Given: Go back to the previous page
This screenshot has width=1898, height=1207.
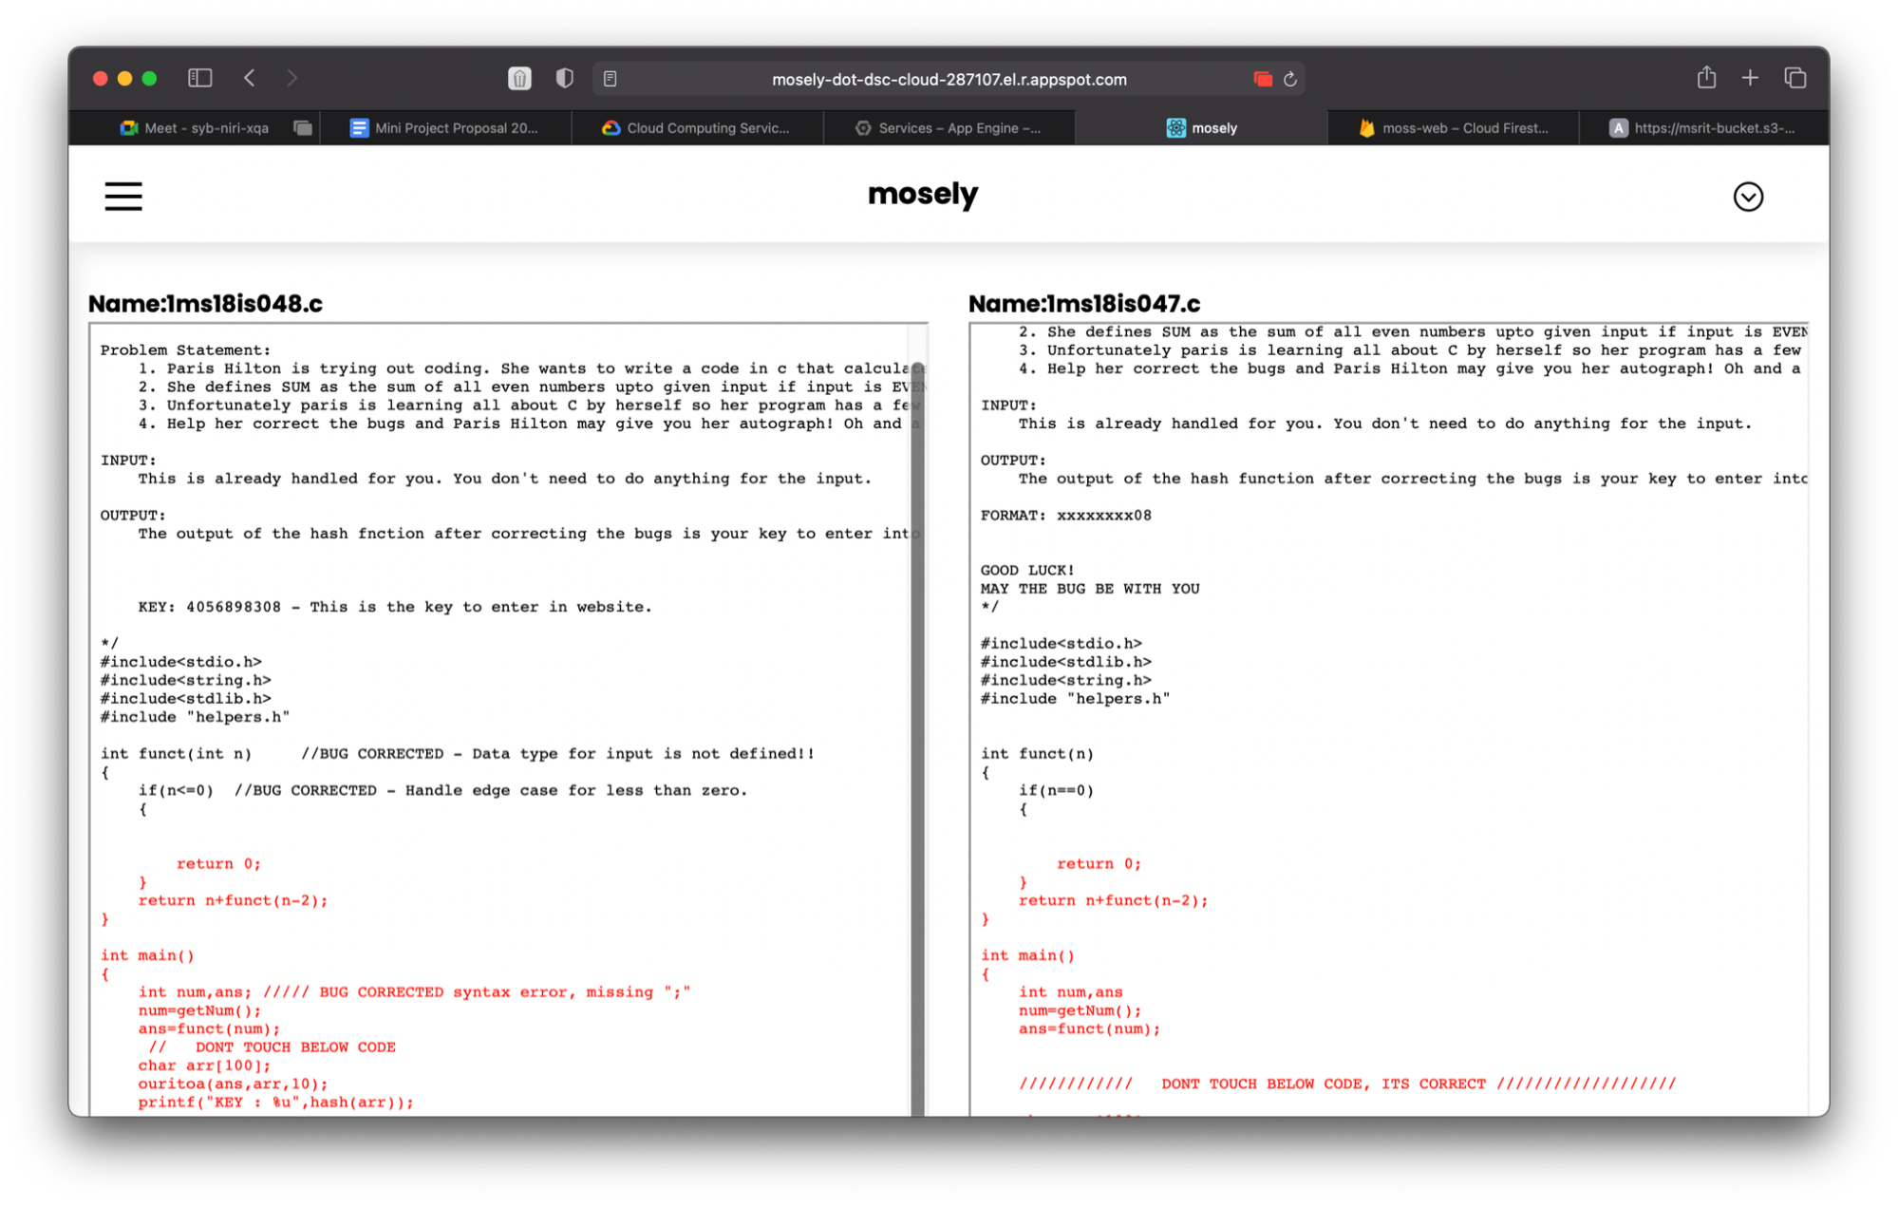Looking at the screenshot, I should [x=250, y=78].
